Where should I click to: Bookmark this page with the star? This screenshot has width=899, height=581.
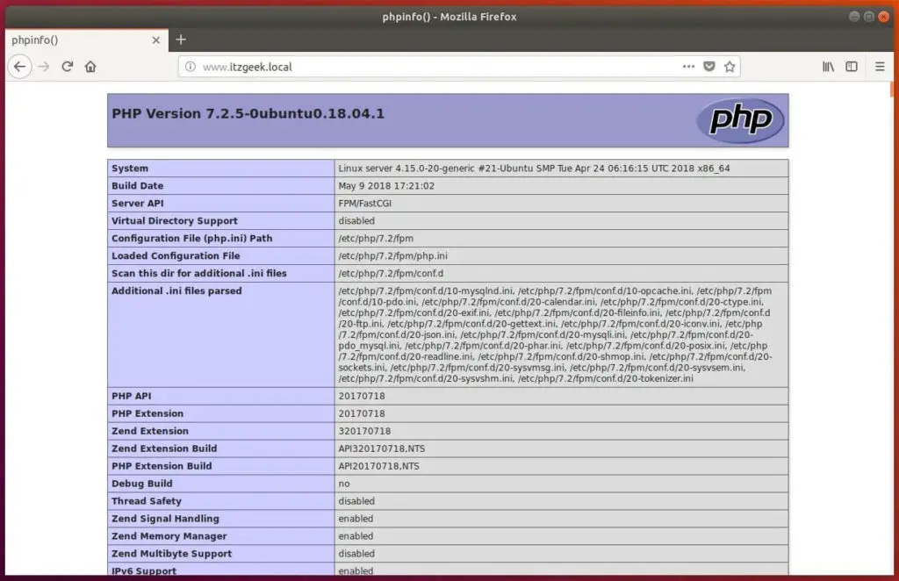coord(730,67)
